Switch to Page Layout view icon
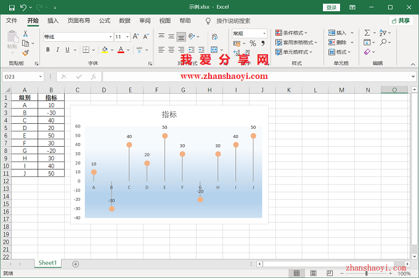The image size is (419, 278). point(313,273)
